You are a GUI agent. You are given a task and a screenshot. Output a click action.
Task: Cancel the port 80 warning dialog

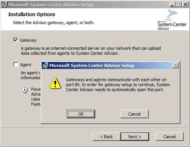tap(135, 114)
